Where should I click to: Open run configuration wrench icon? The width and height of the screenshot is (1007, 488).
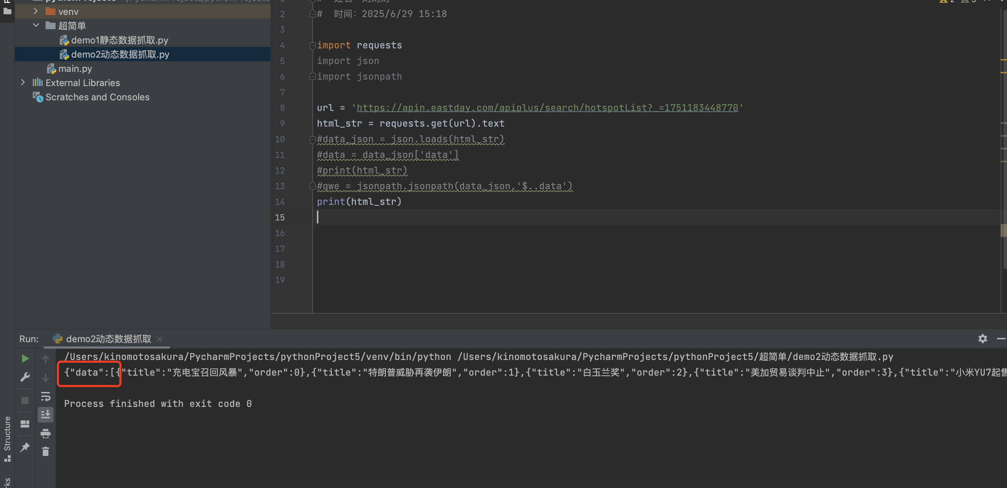pyautogui.click(x=25, y=377)
